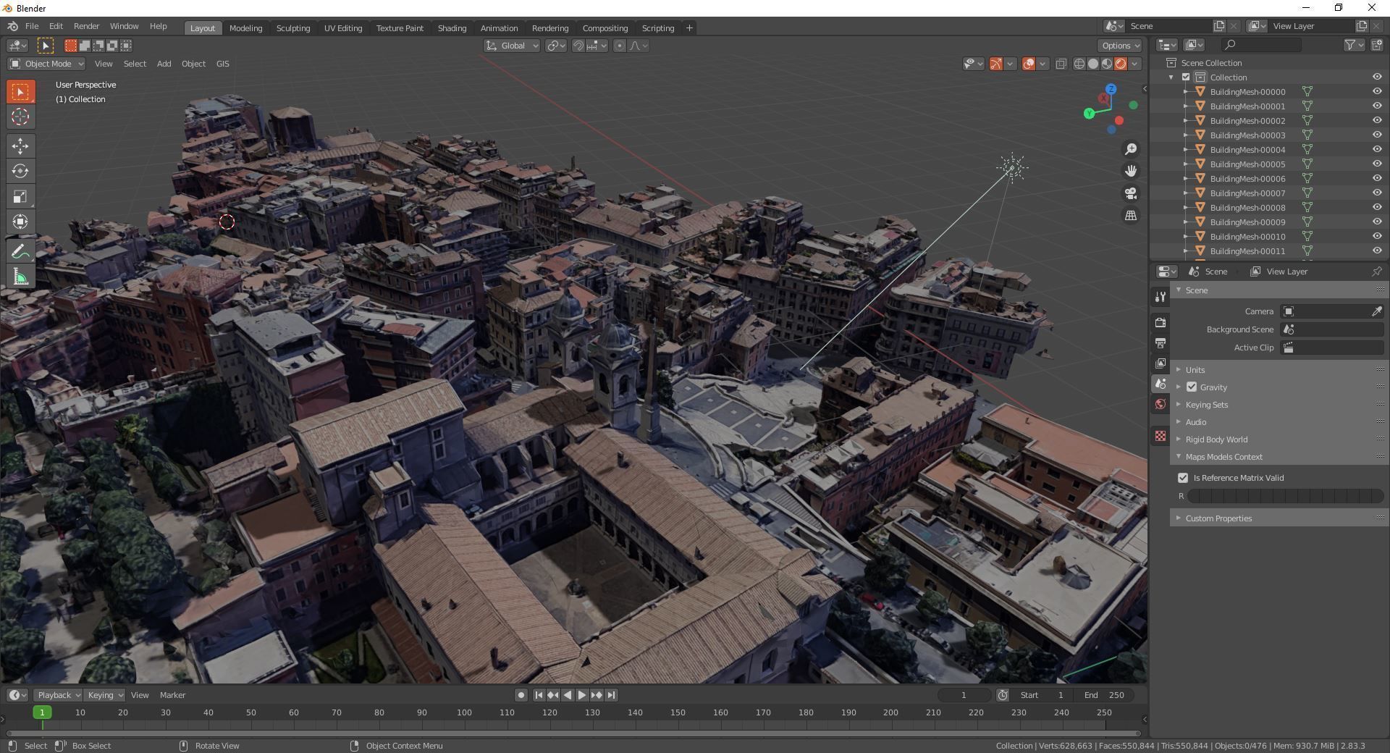This screenshot has height=753, width=1390.
Task: Click the pan view hand icon
Action: coord(1131,171)
